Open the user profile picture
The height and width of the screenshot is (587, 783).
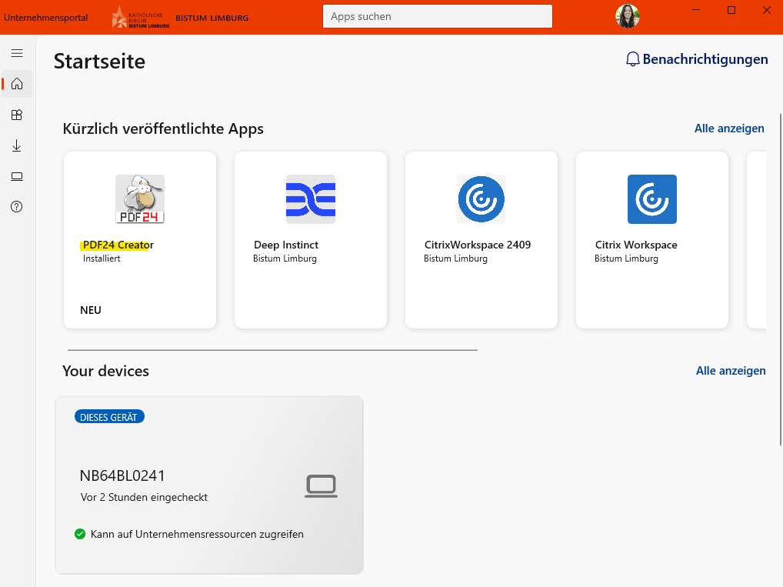click(628, 16)
